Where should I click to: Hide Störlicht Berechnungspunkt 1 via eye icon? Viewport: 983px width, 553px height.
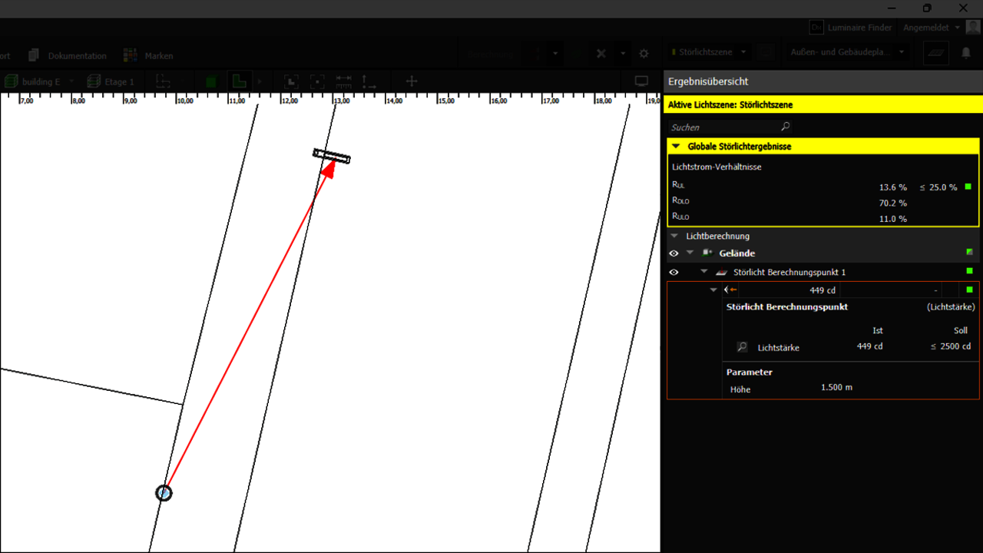[x=674, y=272]
